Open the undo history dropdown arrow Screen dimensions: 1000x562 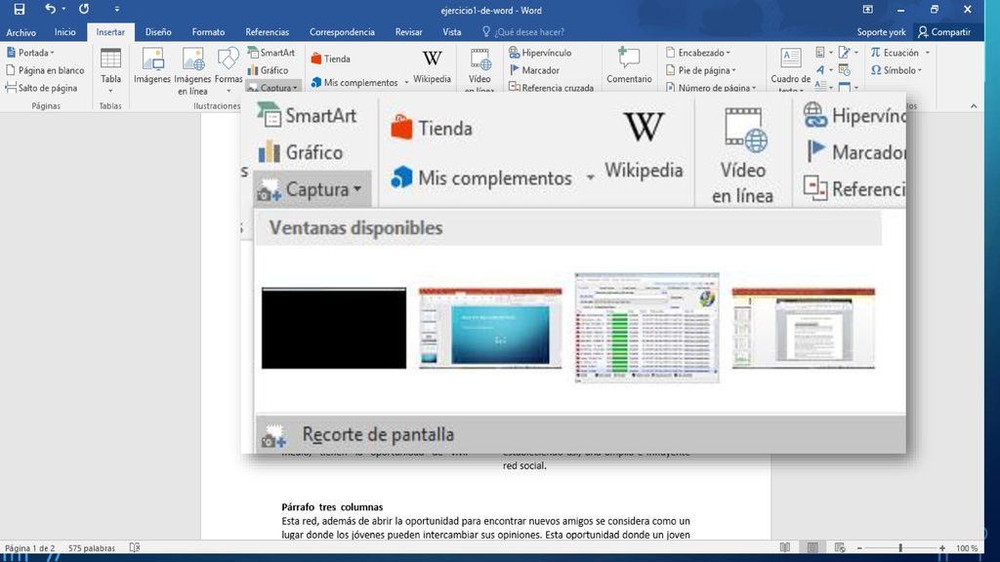point(63,9)
